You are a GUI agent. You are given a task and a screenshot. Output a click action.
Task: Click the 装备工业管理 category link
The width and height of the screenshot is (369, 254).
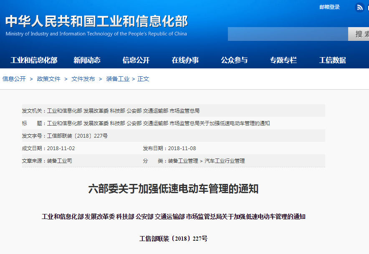click(183, 161)
